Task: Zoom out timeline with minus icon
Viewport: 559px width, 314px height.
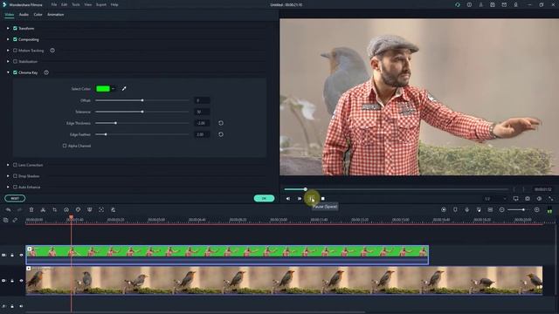Action: coord(502,210)
